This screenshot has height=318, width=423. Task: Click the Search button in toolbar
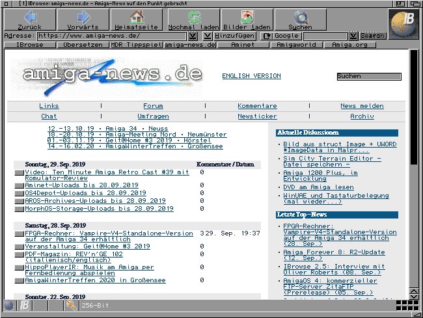tap(373, 36)
